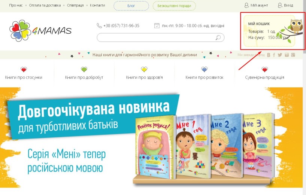Screen dimensions: 306x195
Task: Open the 'Мне 2 года' book cover
Action: (x=226, y=146)
